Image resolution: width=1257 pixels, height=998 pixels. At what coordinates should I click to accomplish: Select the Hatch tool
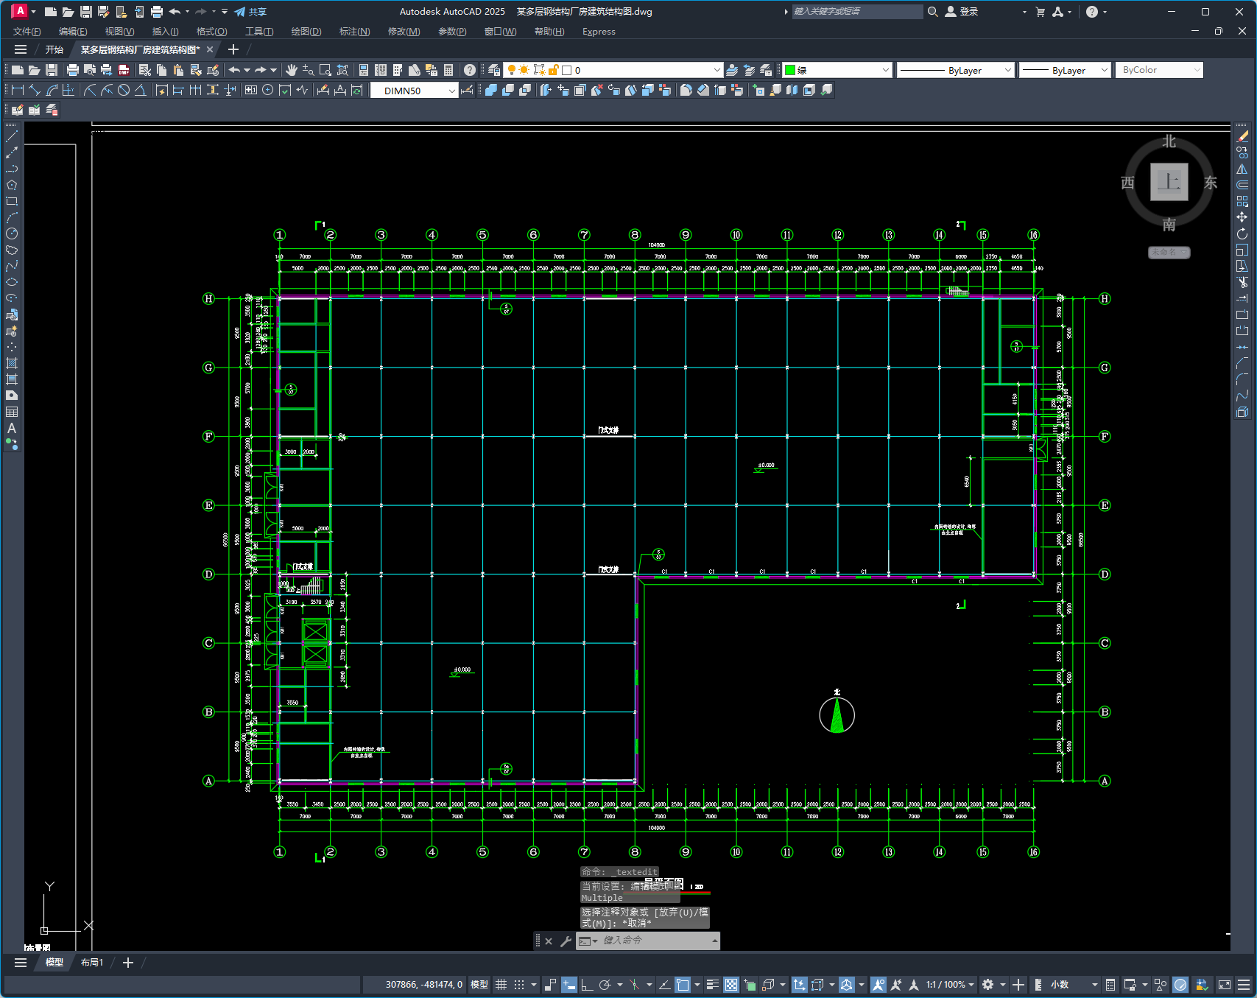click(x=12, y=363)
